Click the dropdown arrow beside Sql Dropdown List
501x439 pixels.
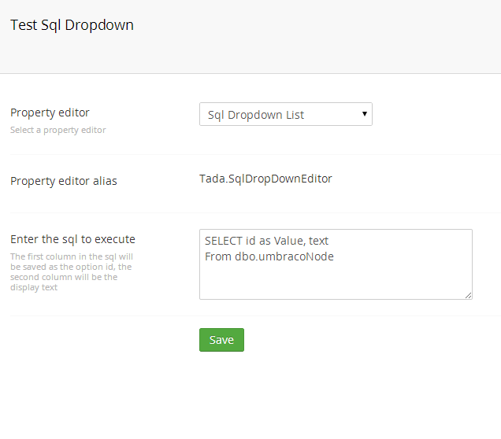click(364, 114)
